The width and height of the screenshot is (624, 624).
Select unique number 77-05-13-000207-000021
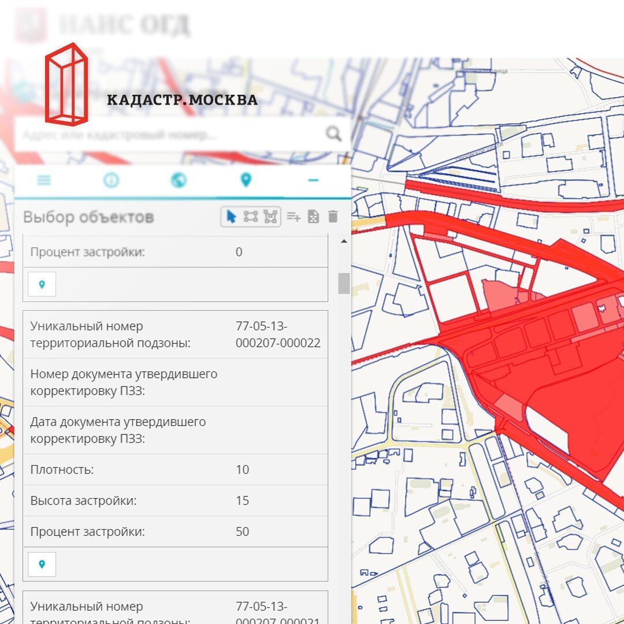pos(278,613)
